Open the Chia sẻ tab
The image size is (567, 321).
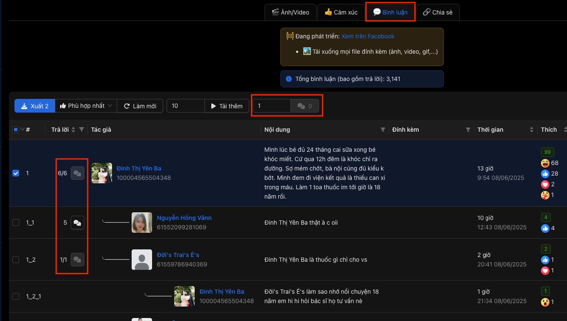point(437,12)
